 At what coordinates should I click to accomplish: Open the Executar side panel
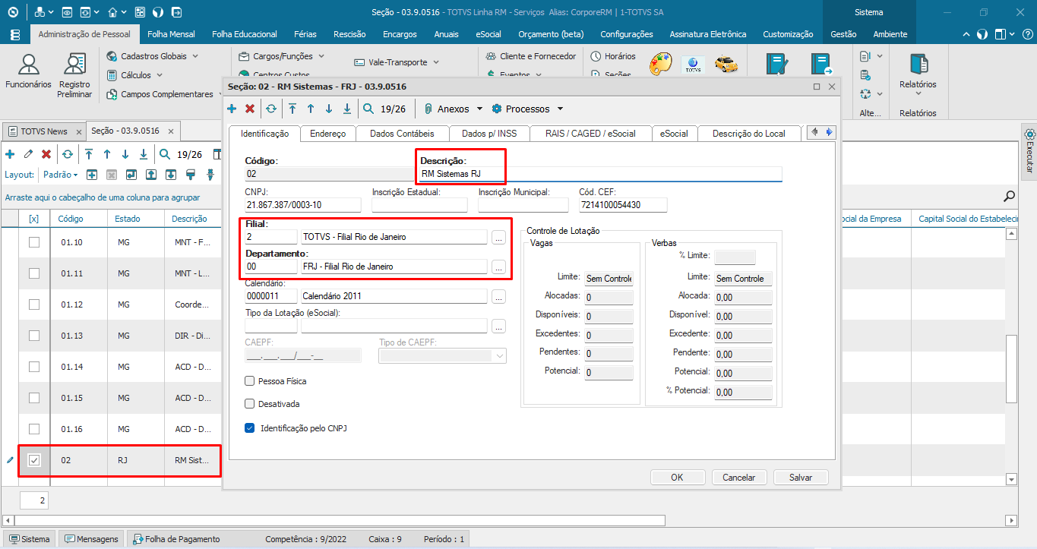coord(1030,150)
